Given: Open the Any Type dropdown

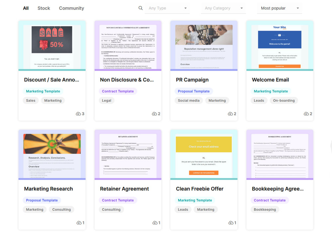Looking at the screenshot, I should (167, 8).
